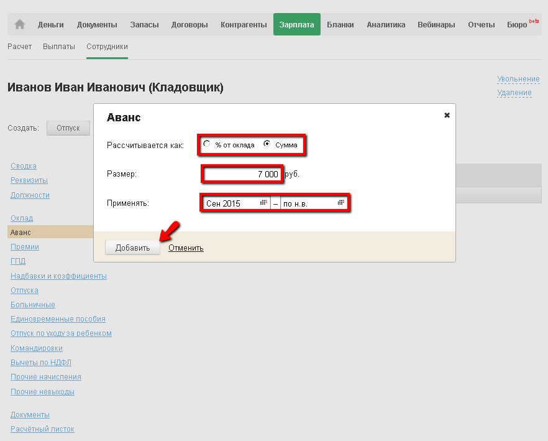Click the Удаление link
The width and height of the screenshot is (548, 441).
[514, 93]
